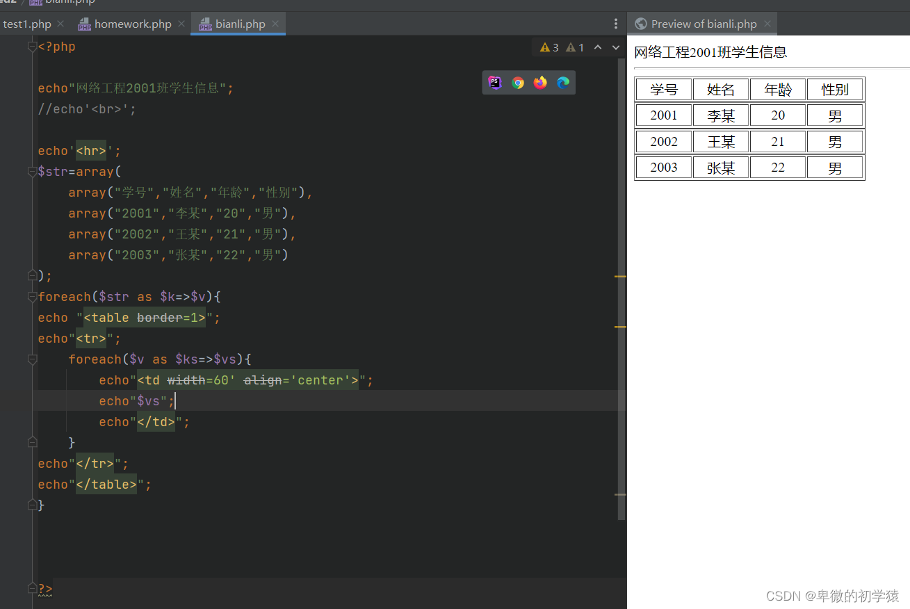Click the 22 age cell in preview
910x609 pixels.
[x=778, y=168]
